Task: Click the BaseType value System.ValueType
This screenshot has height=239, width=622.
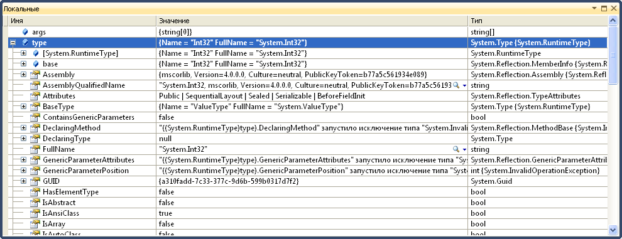Action: click(x=251, y=107)
